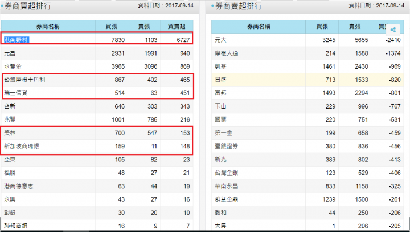Click net value 148 for 新加坡商瑞銀
Viewport: 410px width, 233px height.
click(x=185, y=147)
